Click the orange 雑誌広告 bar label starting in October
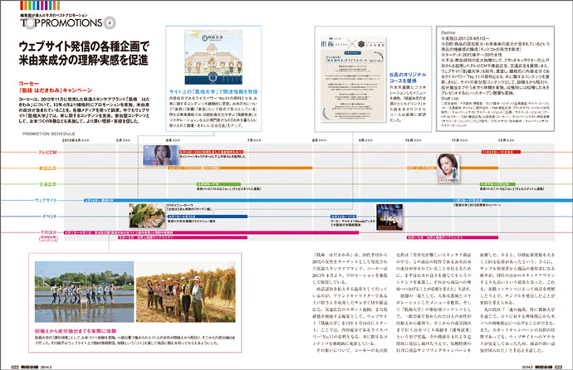573x370 pixels. pyautogui.click(x=421, y=168)
